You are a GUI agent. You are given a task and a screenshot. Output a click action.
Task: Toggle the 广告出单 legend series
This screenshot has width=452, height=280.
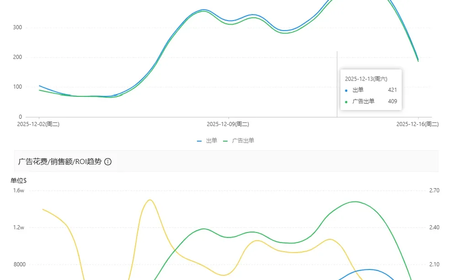tap(239, 141)
